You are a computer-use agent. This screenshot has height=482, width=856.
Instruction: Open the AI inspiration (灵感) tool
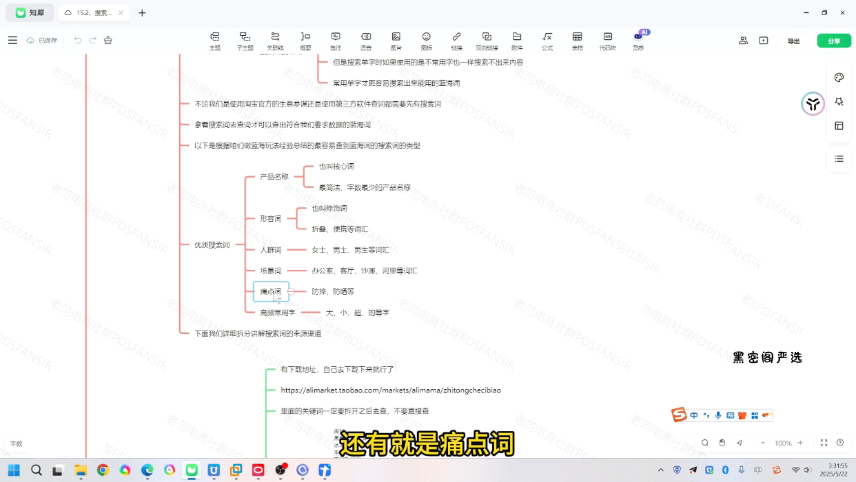click(638, 41)
